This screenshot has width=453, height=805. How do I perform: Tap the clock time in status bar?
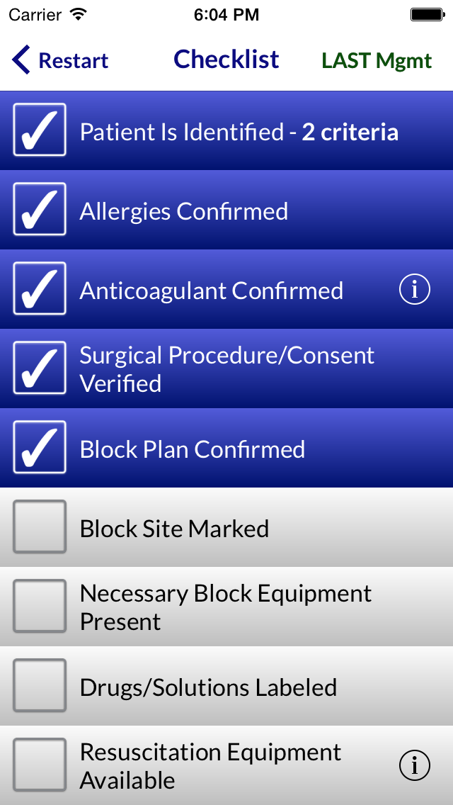[226, 14]
